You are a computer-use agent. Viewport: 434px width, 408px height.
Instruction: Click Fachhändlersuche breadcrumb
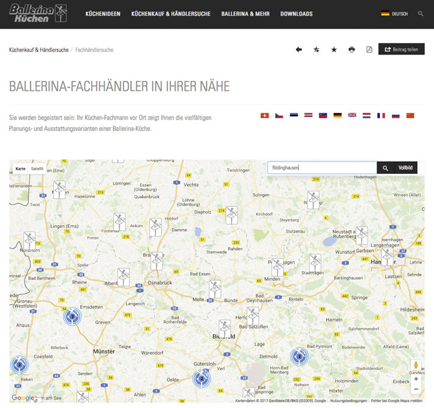pos(94,50)
